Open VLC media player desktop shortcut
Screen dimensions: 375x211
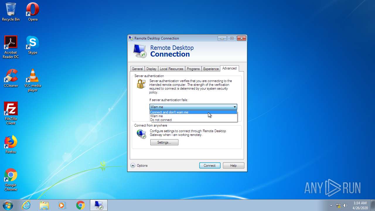click(33, 80)
